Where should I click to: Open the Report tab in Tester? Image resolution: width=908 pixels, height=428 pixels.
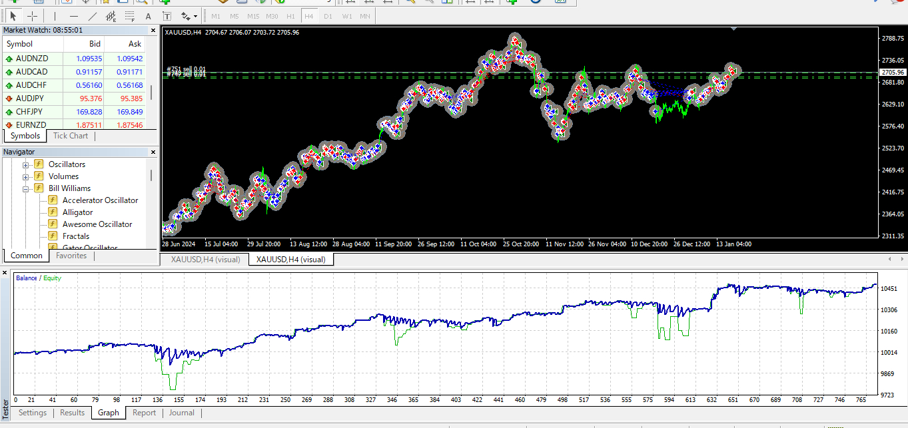(x=144, y=413)
